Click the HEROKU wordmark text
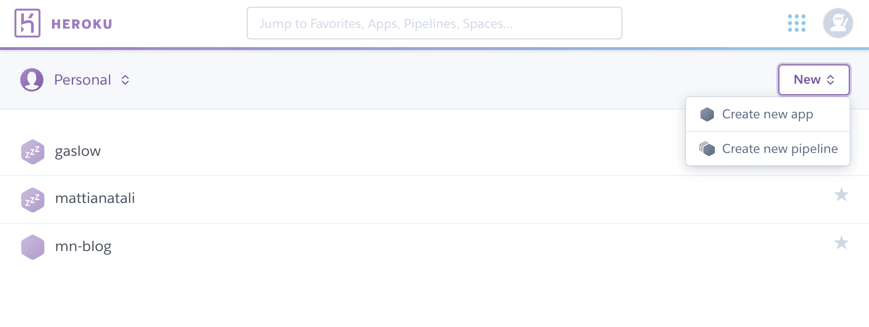Image resolution: width=869 pixels, height=327 pixels. coord(82,24)
